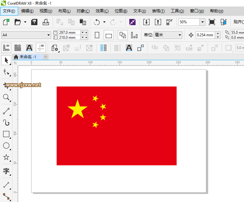The image size is (244, 202).
Task: Click the blue lines alignment icon
Action: tap(103, 48)
